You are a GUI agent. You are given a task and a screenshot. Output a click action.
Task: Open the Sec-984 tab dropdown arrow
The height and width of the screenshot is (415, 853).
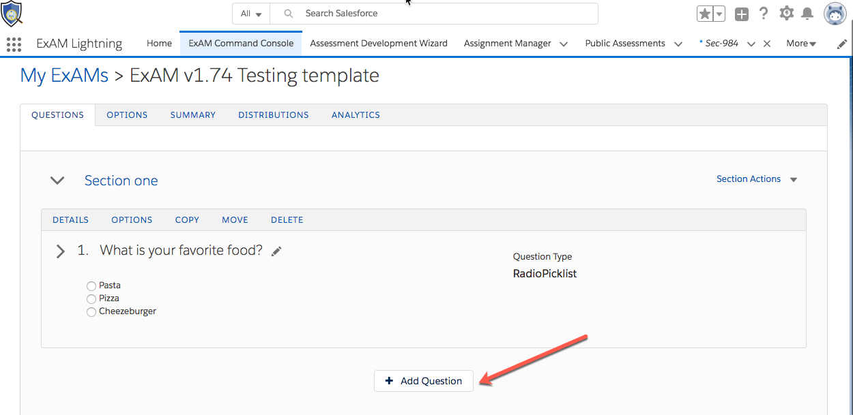[751, 44]
